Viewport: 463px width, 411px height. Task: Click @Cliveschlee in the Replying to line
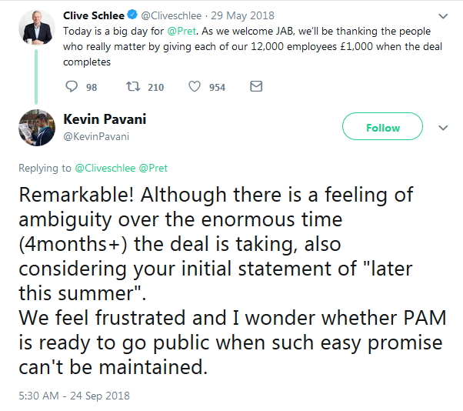105,168
